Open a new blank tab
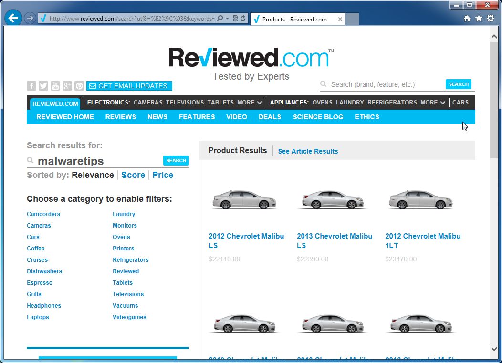The width and height of the screenshot is (502, 363). 352,19
